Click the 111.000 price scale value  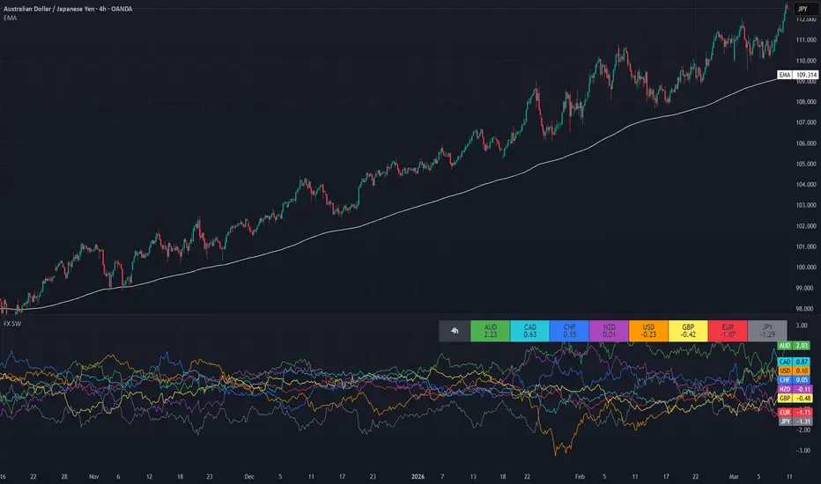coord(806,40)
